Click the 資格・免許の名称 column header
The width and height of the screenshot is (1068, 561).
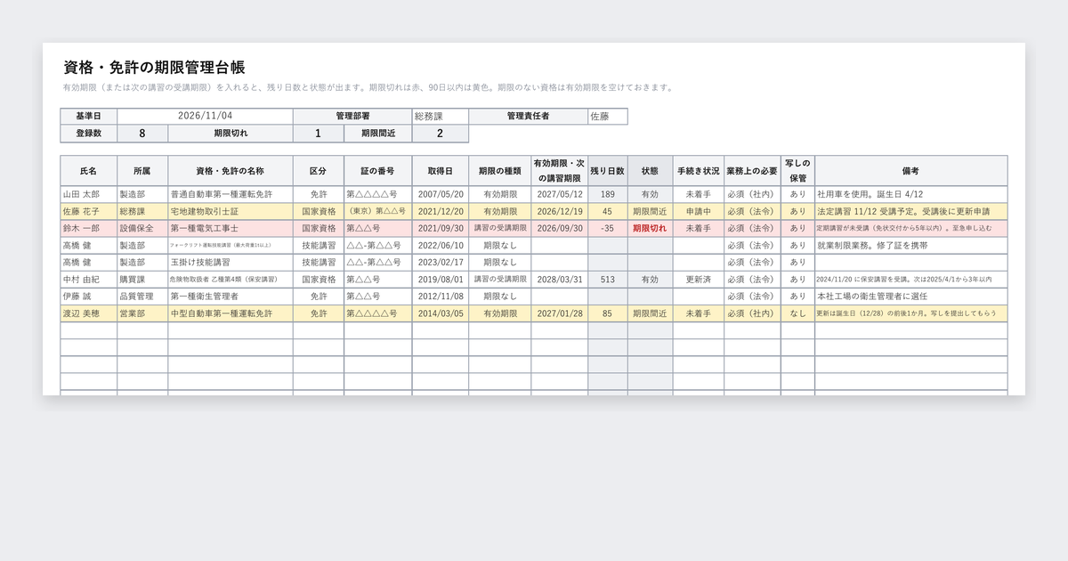point(231,170)
